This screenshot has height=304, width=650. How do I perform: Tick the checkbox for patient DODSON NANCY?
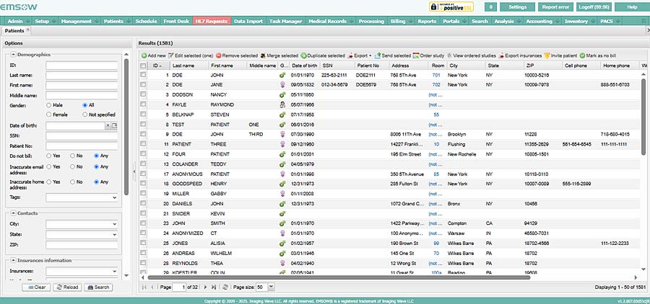(x=143, y=94)
